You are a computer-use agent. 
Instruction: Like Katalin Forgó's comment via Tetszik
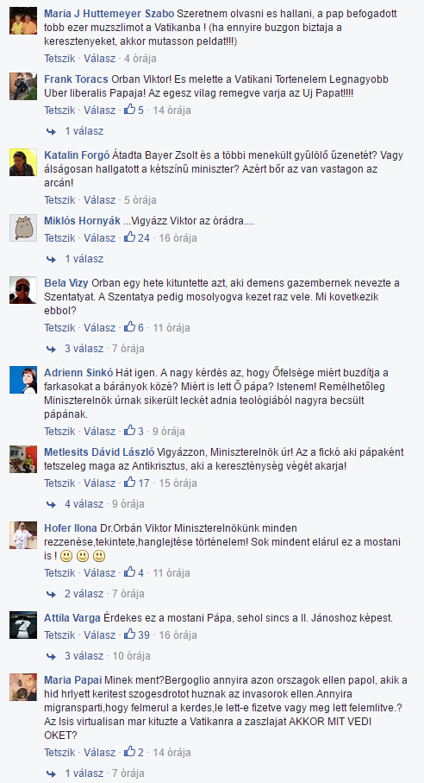click(59, 199)
